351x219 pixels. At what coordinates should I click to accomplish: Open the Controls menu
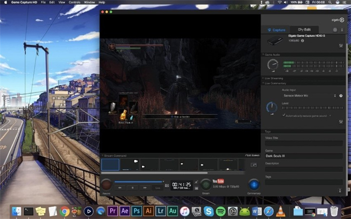click(75, 2)
